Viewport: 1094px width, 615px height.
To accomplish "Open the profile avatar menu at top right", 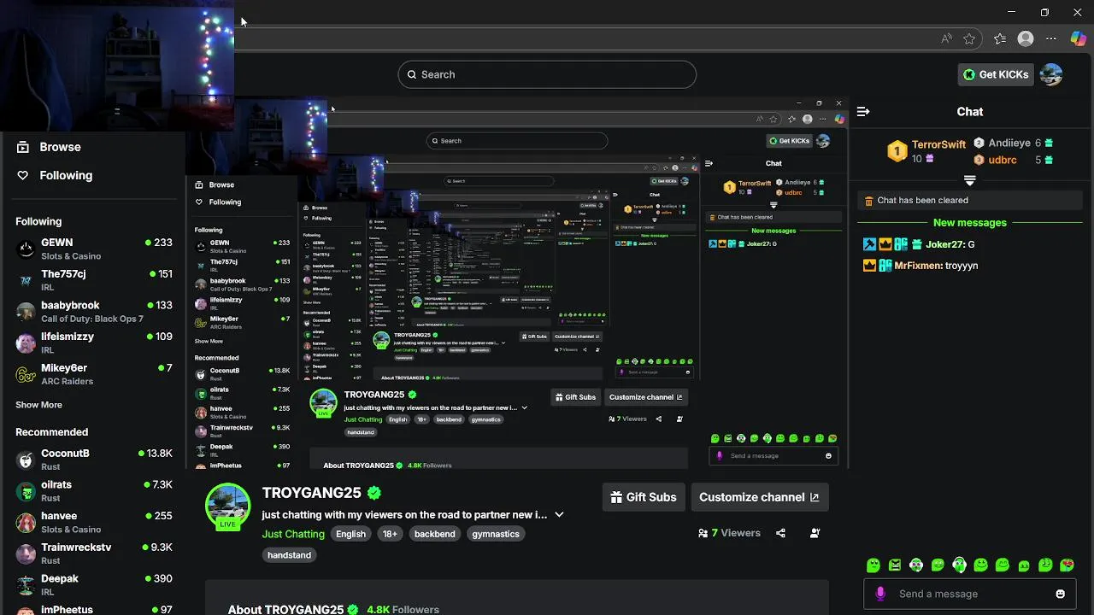I will [x=1051, y=74].
